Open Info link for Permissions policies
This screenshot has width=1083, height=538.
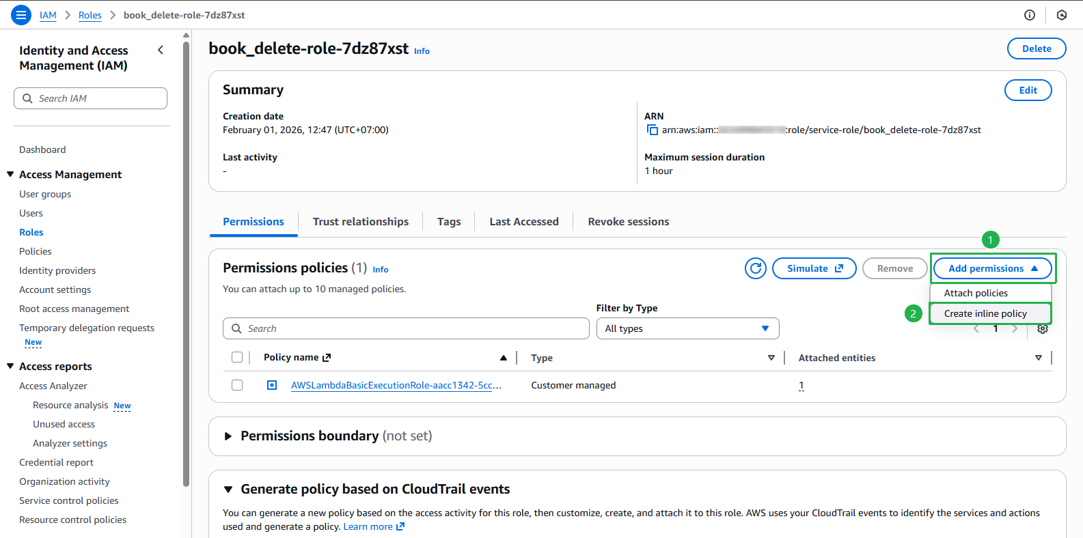pyautogui.click(x=381, y=270)
